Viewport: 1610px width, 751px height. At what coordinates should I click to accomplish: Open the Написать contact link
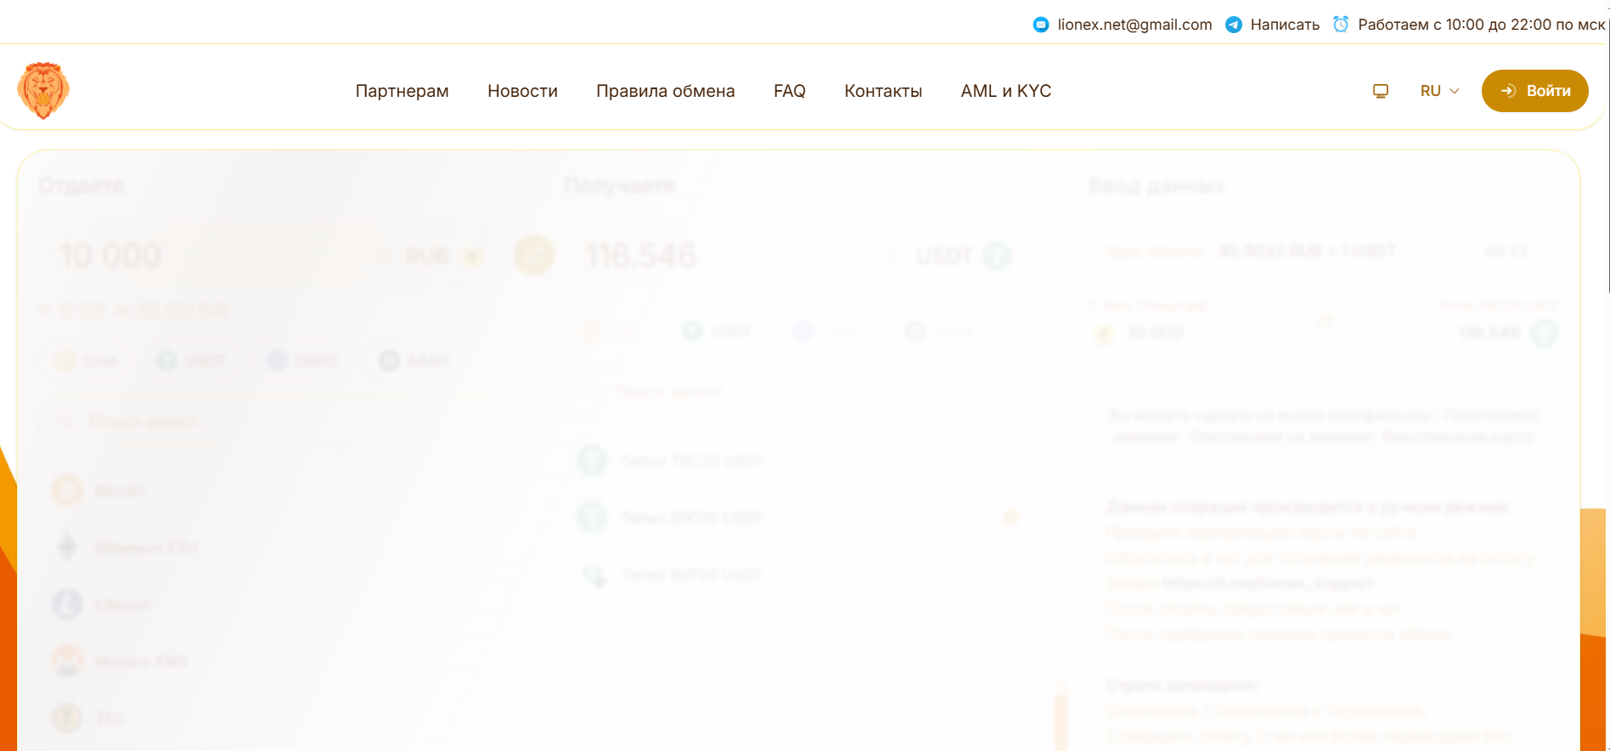click(1285, 25)
